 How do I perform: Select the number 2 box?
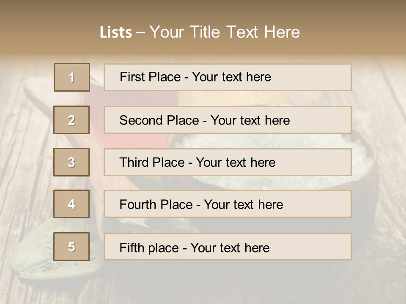coord(71,120)
